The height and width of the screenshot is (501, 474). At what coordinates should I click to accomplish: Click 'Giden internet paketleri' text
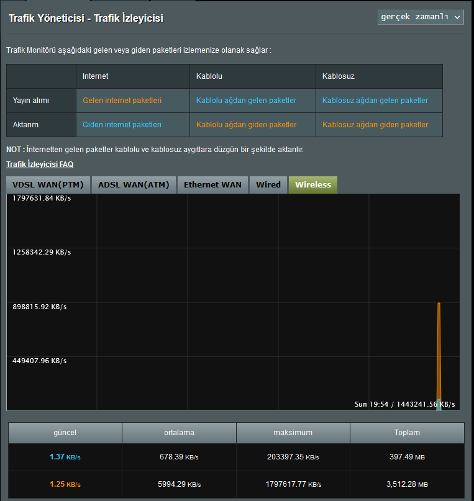point(122,125)
